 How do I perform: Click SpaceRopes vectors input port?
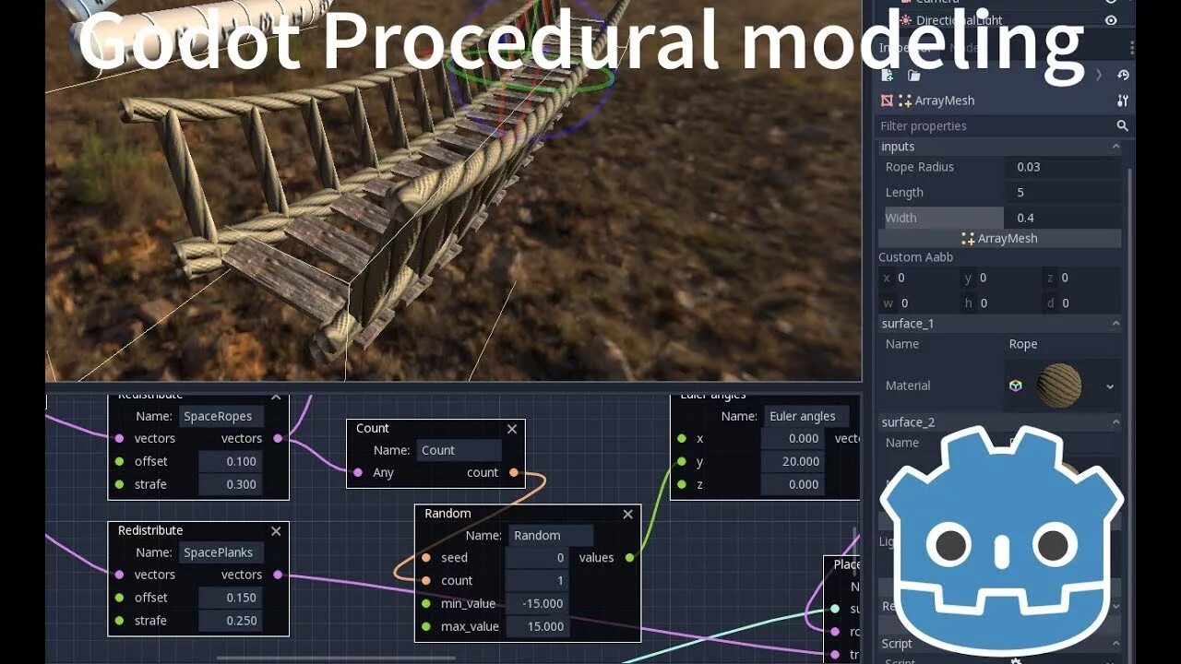click(119, 438)
